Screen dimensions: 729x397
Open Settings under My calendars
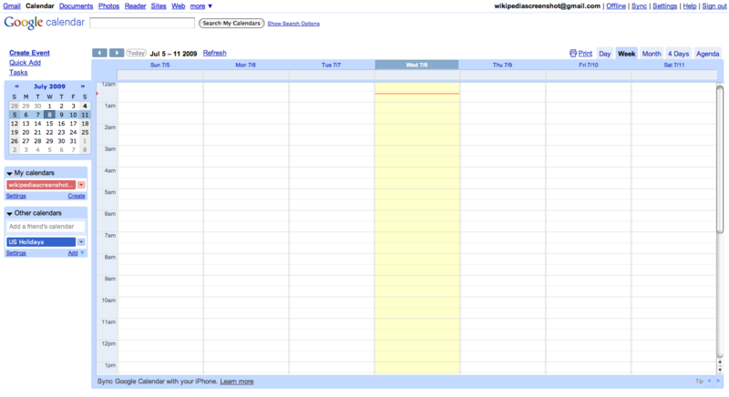click(15, 196)
